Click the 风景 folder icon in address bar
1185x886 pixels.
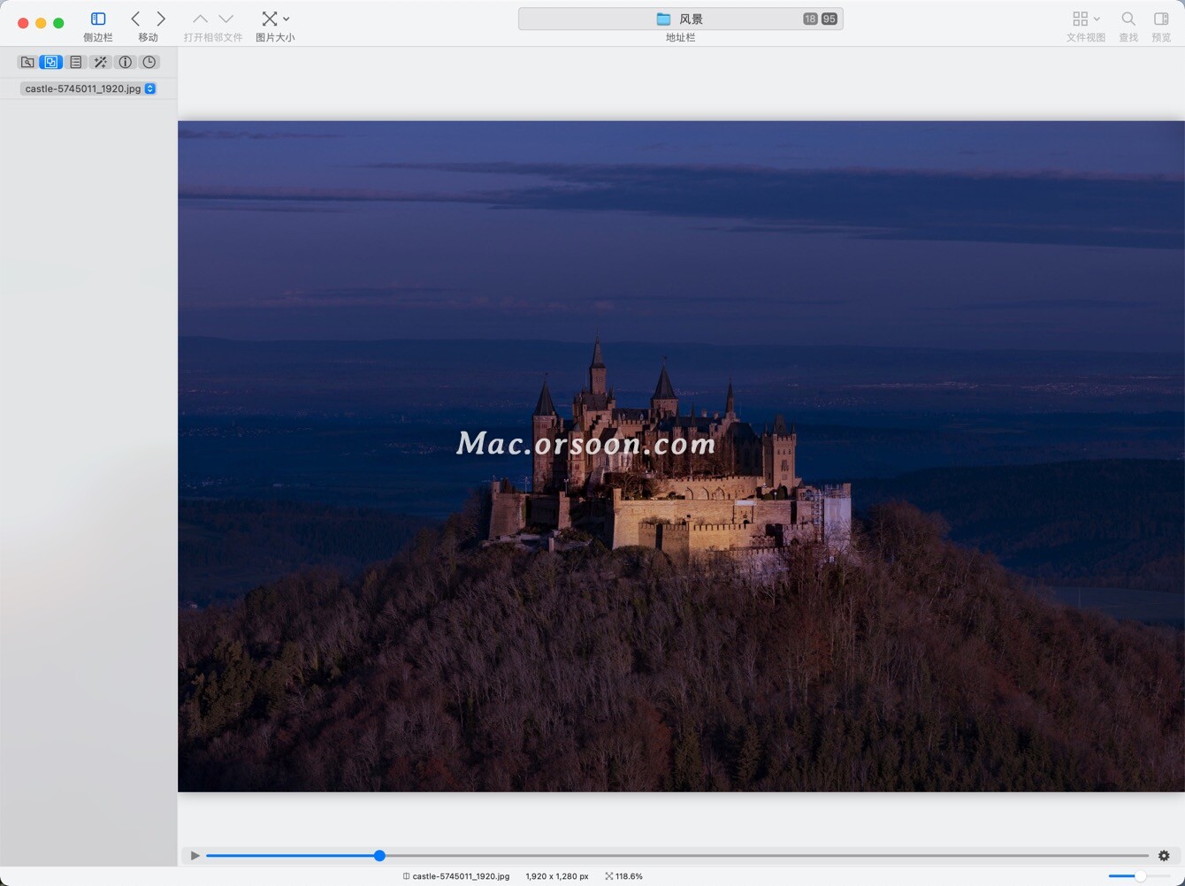click(x=663, y=19)
